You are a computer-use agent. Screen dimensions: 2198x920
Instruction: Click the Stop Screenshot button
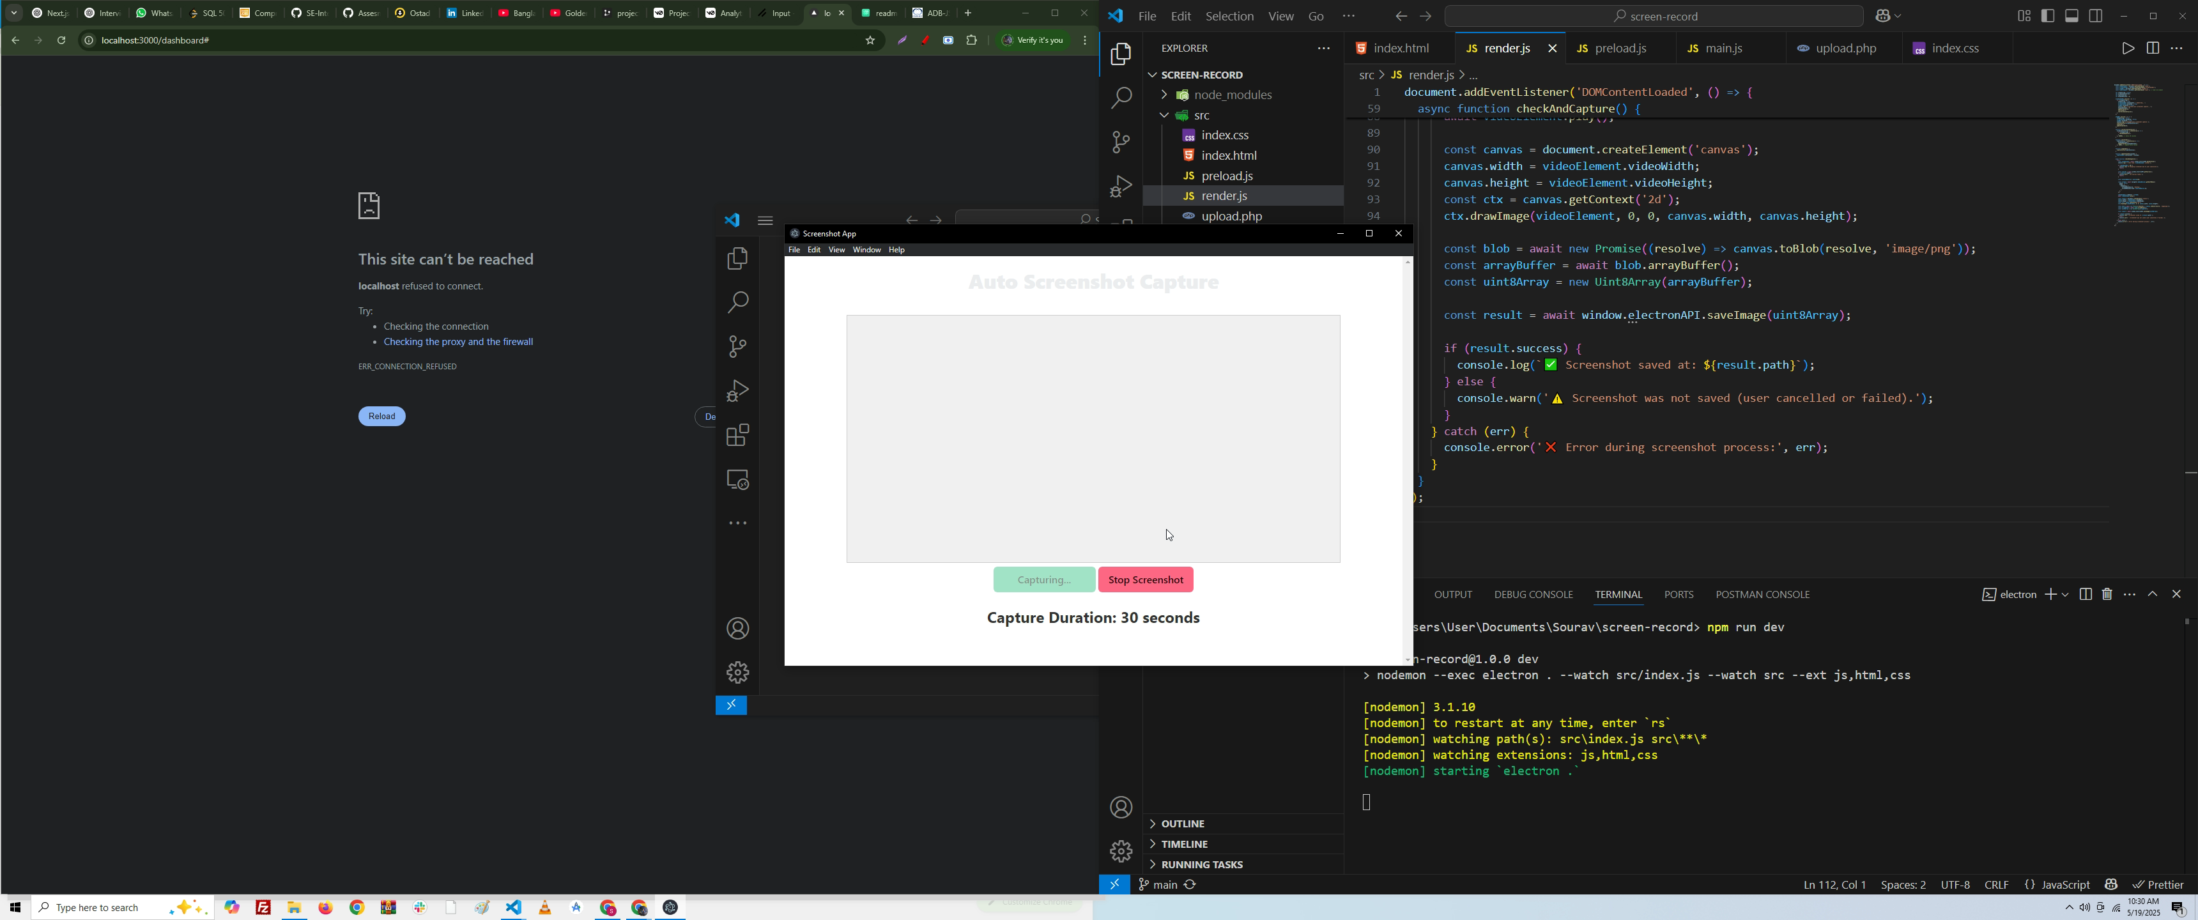pyautogui.click(x=1145, y=580)
